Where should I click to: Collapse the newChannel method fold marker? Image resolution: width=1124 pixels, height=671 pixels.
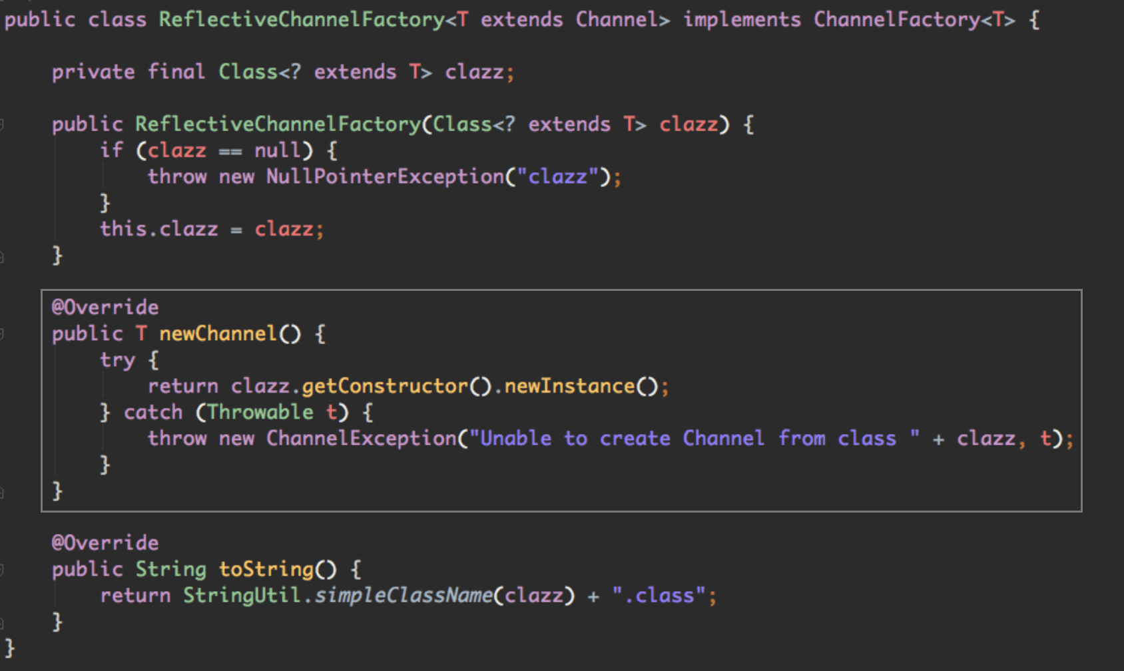pyautogui.click(x=2, y=334)
